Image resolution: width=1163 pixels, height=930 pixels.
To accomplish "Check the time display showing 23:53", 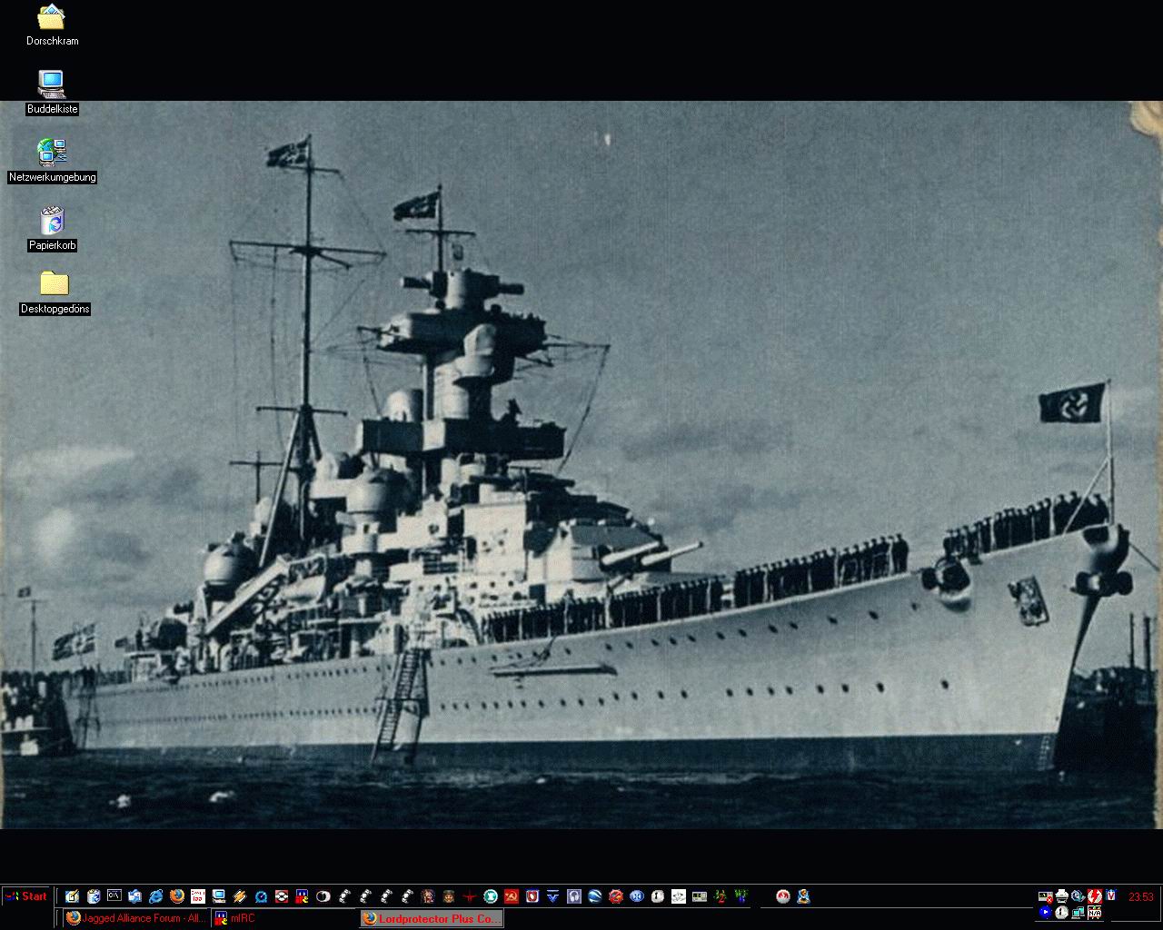I will point(1140,896).
